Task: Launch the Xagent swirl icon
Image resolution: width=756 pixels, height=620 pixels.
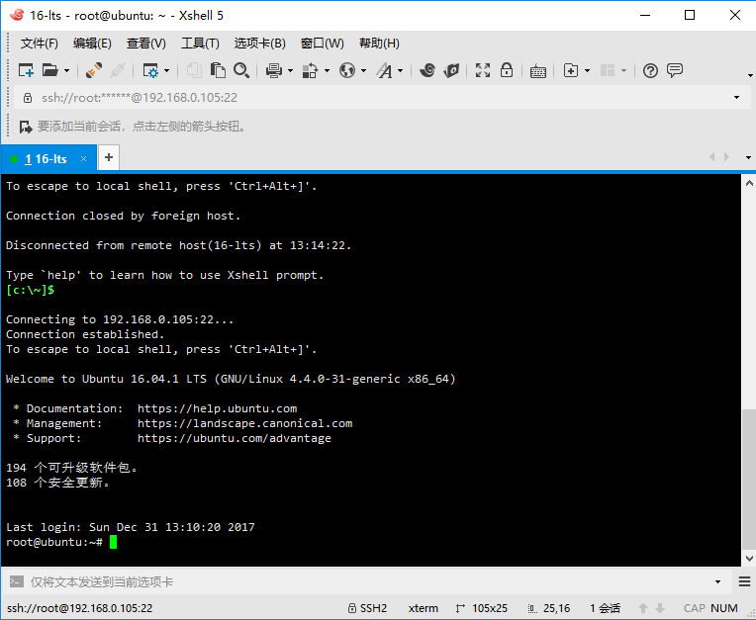Action: click(427, 70)
